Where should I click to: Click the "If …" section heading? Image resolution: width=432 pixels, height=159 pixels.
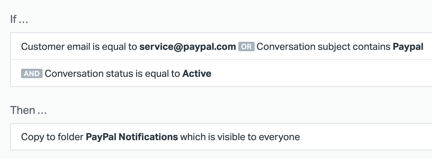pos(19,19)
